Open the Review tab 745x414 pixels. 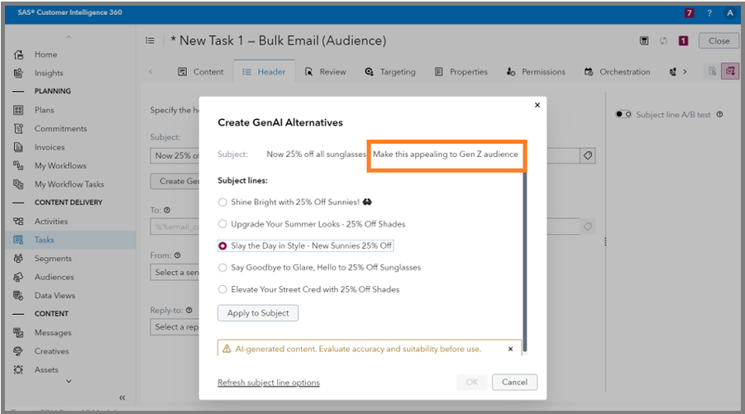[325, 72]
